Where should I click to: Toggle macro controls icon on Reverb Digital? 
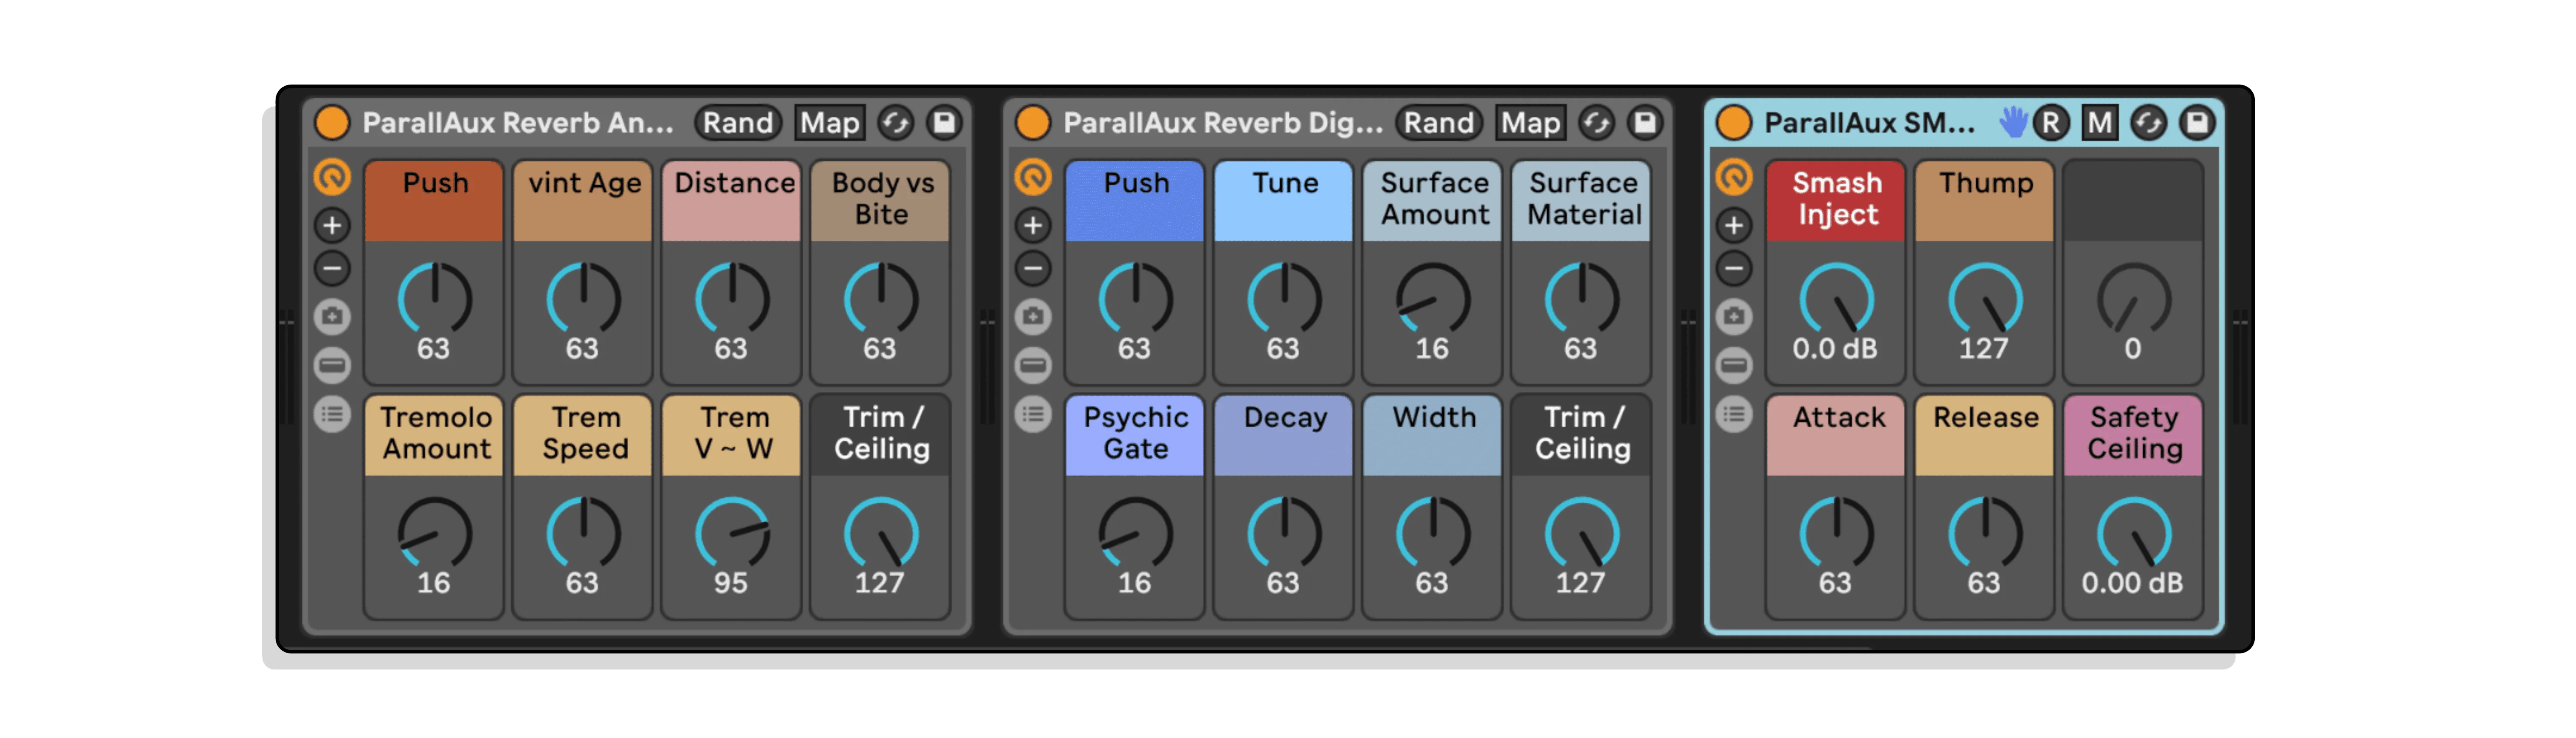1033,177
